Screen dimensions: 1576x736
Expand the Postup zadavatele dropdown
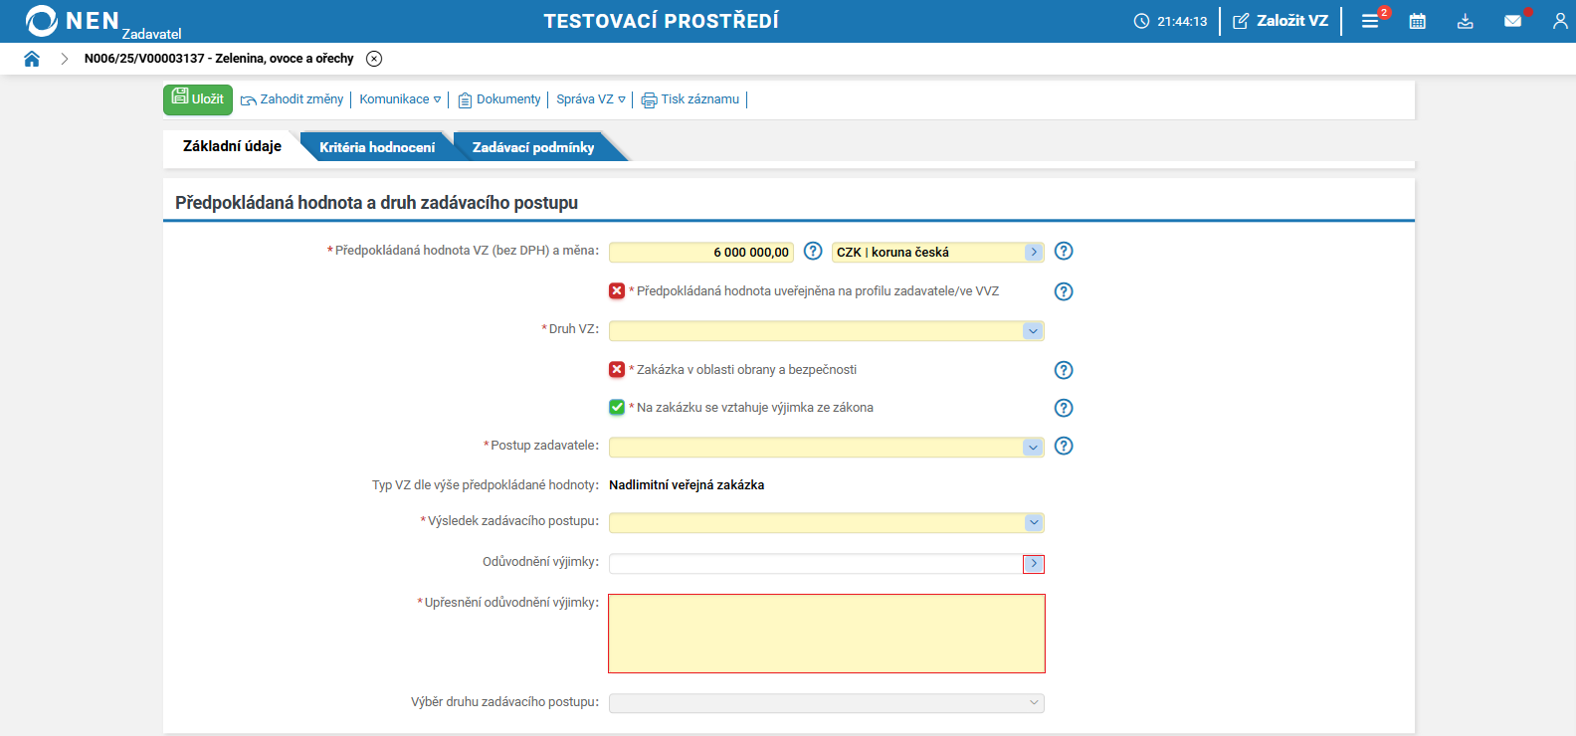(x=1033, y=448)
